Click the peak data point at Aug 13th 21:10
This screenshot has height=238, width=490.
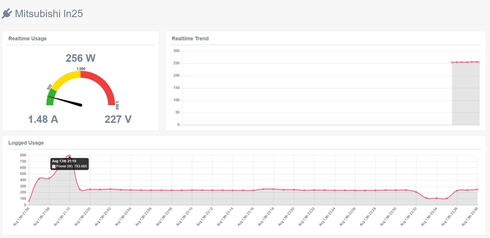click(x=70, y=156)
